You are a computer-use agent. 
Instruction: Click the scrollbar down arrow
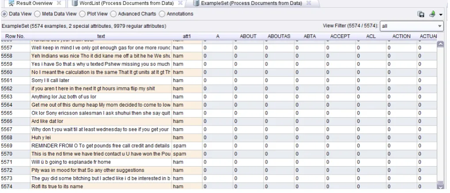[440, 187]
